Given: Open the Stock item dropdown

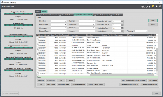Looking at the screenshot, I should 65,21.
